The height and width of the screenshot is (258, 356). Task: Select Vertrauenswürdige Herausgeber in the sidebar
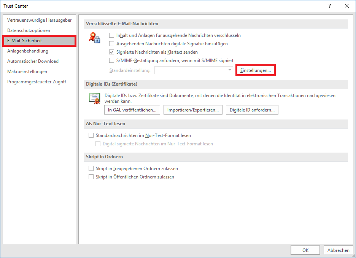[39, 20]
